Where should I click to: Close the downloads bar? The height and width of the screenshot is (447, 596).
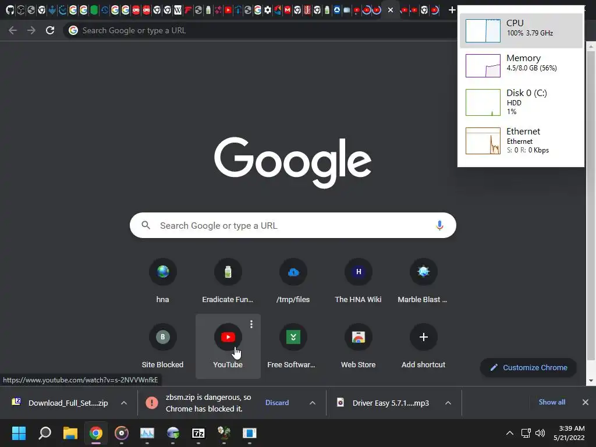click(586, 402)
